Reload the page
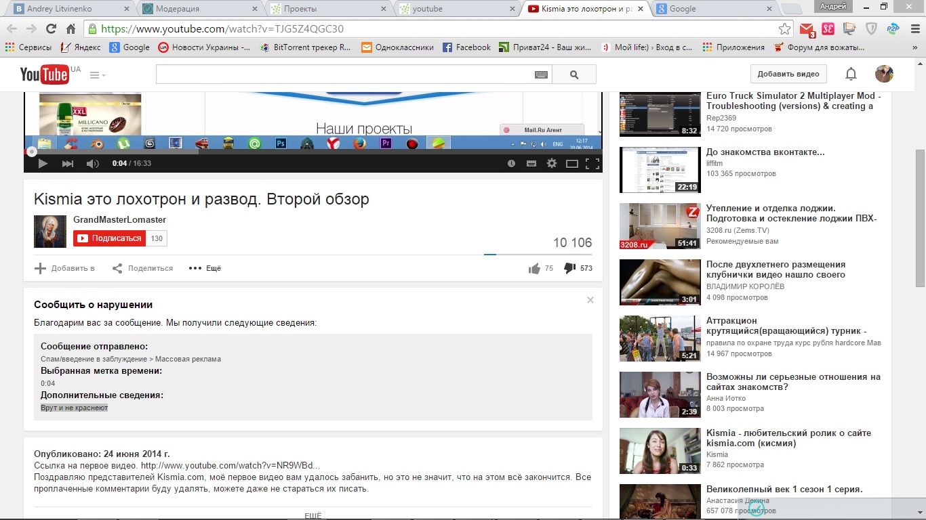 51,28
